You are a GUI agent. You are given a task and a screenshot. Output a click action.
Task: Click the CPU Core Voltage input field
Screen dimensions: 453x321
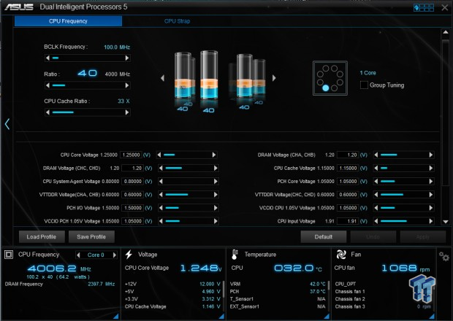coord(131,155)
